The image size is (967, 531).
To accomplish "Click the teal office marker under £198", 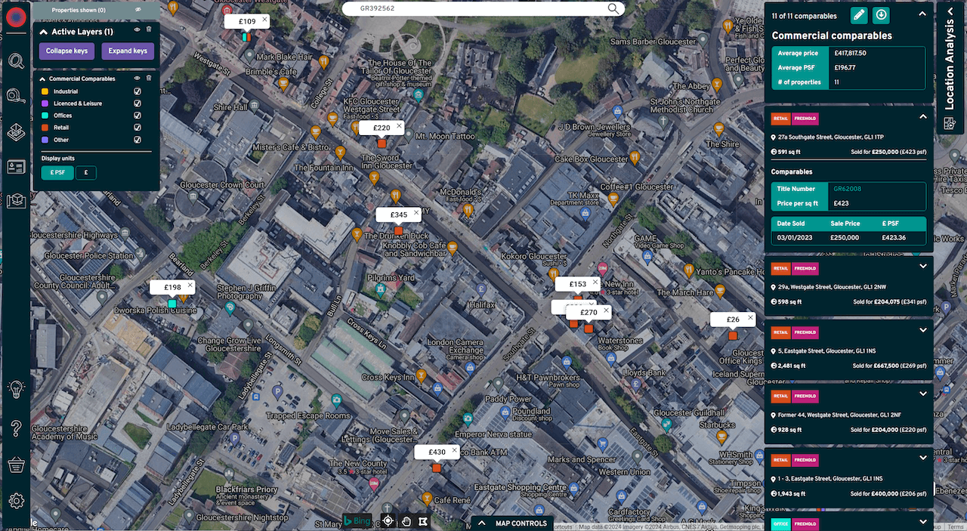I will 172,303.
